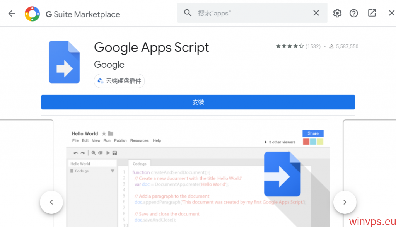Image resolution: width=396 pixels, height=227 pixels.
Task: Click the search magnifier icon
Action: (188, 13)
